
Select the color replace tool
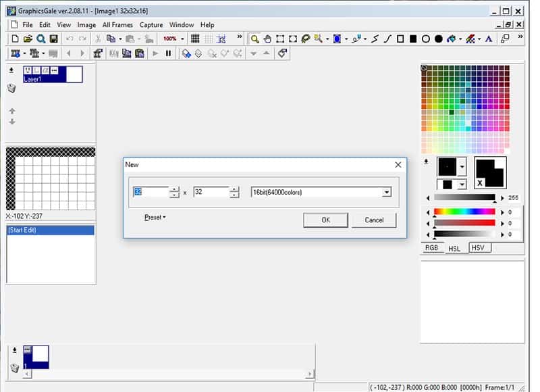pyautogui.click(x=470, y=39)
